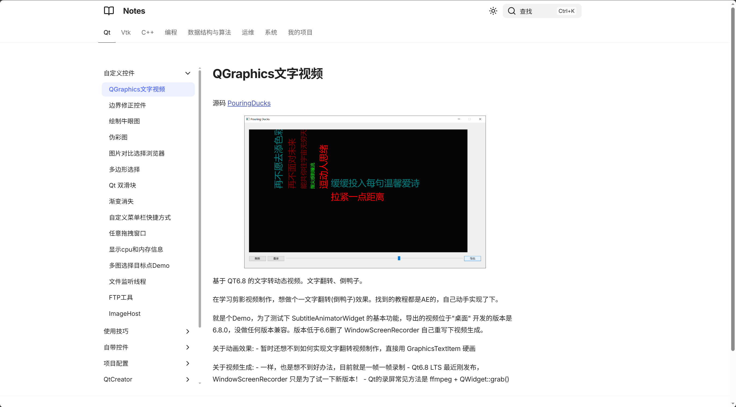Collapse the 自定义控件 section chevron

[188, 73]
